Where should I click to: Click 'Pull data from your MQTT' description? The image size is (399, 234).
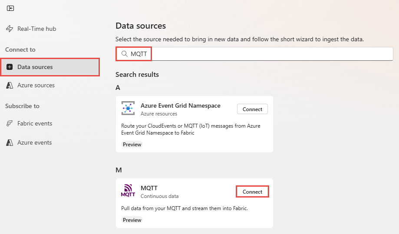184,208
